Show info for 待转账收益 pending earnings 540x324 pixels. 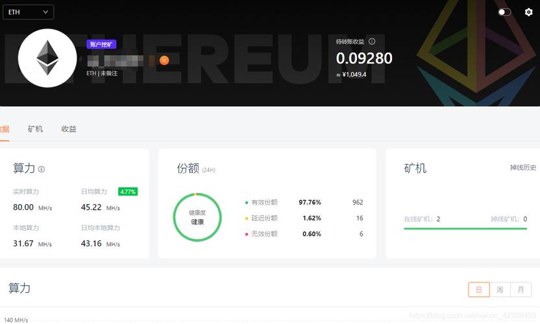[372, 41]
